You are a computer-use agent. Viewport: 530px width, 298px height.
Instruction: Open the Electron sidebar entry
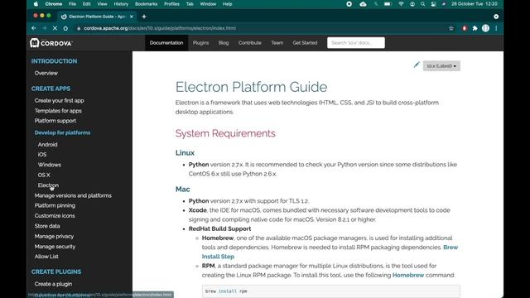pos(48,185)
